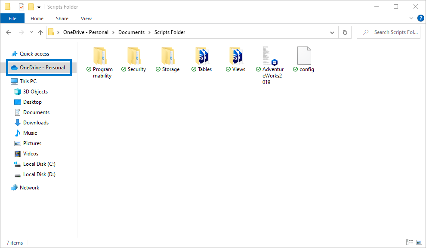Click the Forward navigation arrow
426x248 pixels.
21,32
